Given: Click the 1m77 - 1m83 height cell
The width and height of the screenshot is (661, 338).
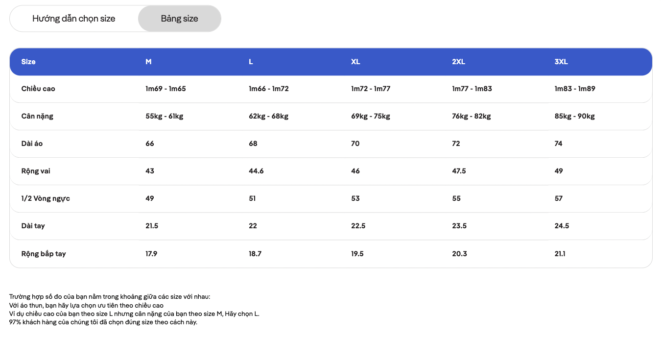Looking at the screenshot, I should tap(472, 89).
